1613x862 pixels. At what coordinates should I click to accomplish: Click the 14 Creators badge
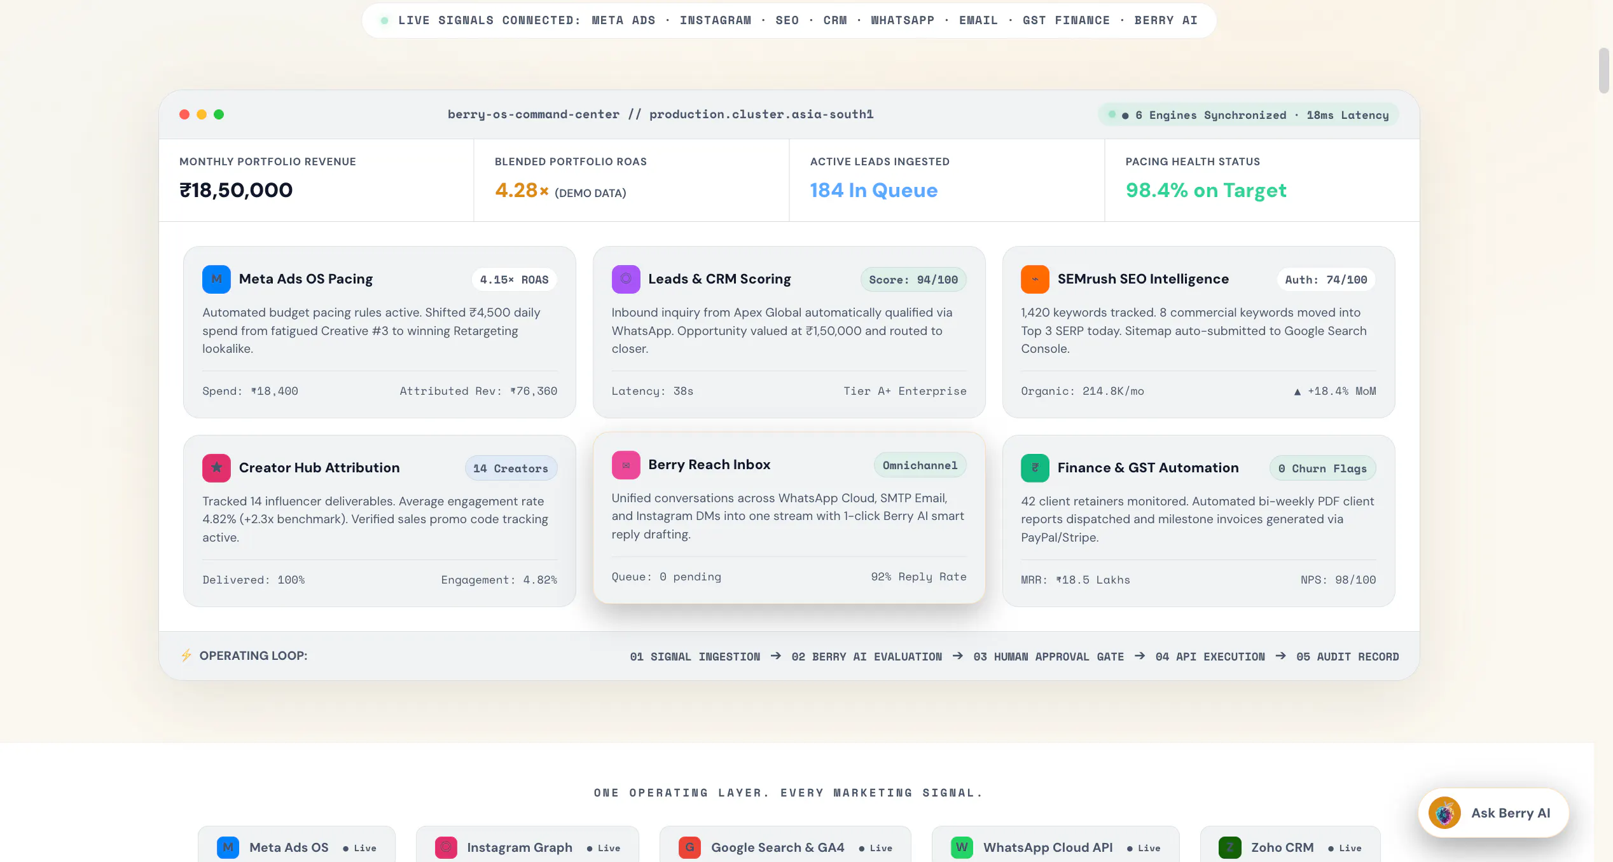pos(511,469)
